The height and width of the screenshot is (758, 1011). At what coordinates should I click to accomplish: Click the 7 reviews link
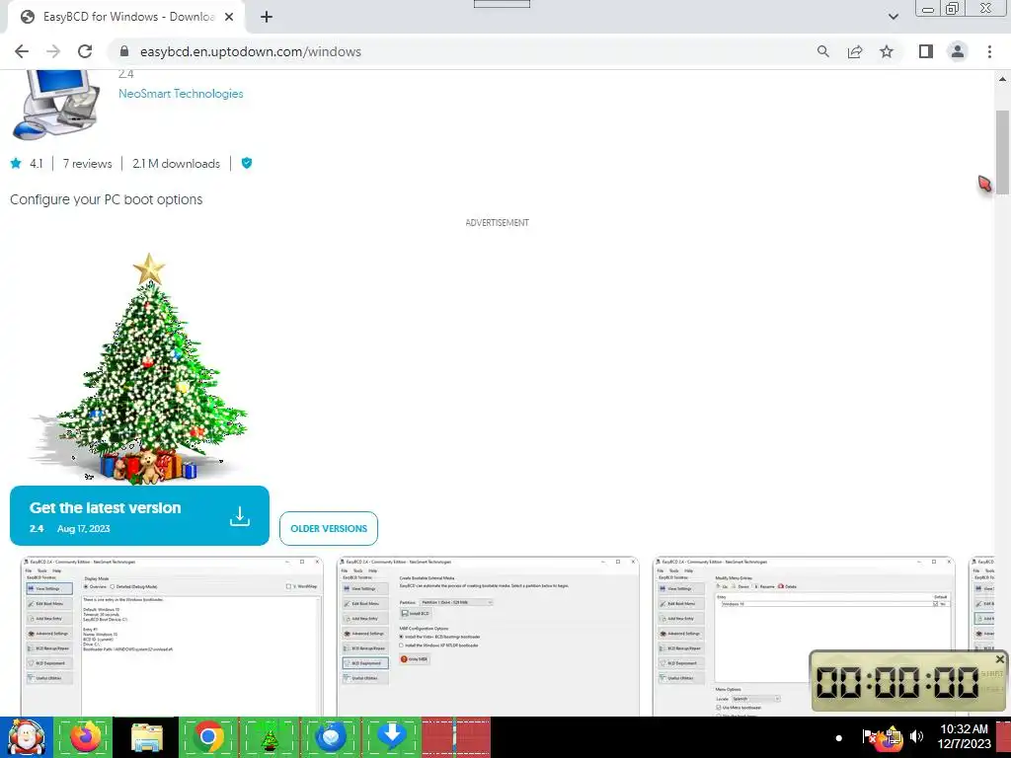pyautogui.click(x=87, y=164)
